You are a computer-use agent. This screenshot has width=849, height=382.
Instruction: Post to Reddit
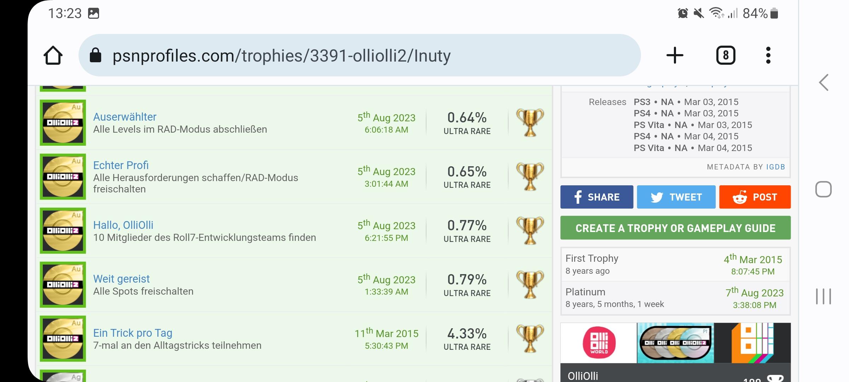(x=755, y=197)
